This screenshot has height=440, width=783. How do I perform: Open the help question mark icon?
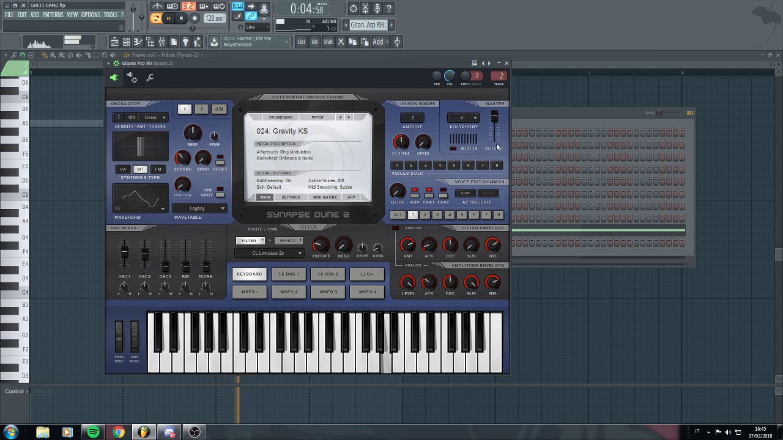tap(388, 9)
